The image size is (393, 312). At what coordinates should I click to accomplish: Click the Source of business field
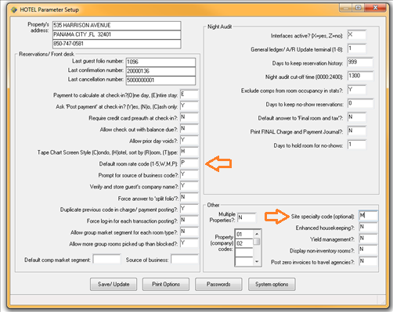pos(185,260)
